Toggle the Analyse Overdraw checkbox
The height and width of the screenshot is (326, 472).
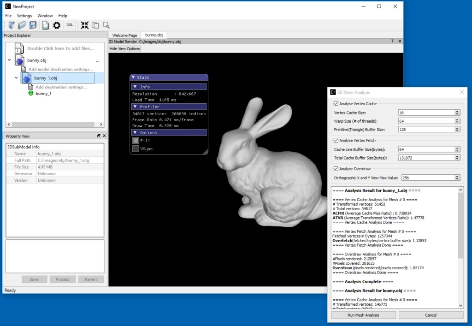(x=335, y=168)
